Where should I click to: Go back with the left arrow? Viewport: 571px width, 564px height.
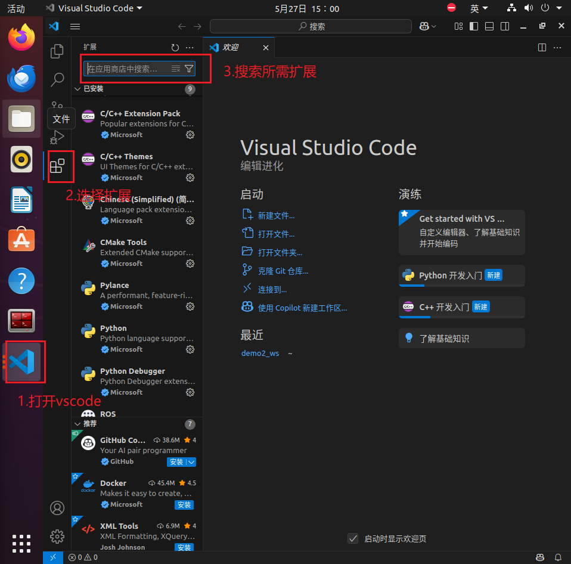pyautogui.click(x=182, y=26)
